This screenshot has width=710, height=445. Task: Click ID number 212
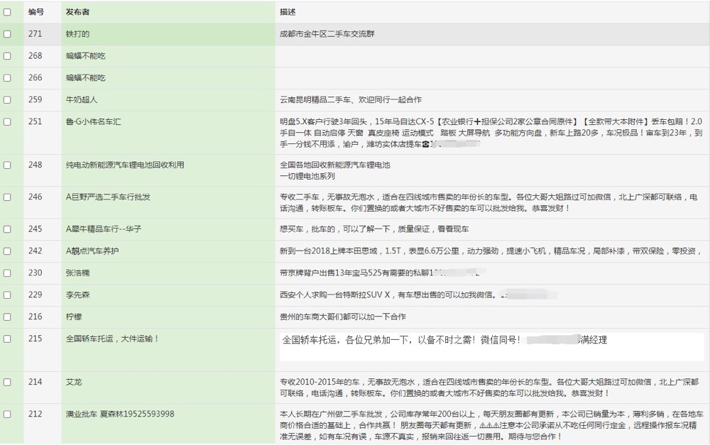click(x=35, y=414)
